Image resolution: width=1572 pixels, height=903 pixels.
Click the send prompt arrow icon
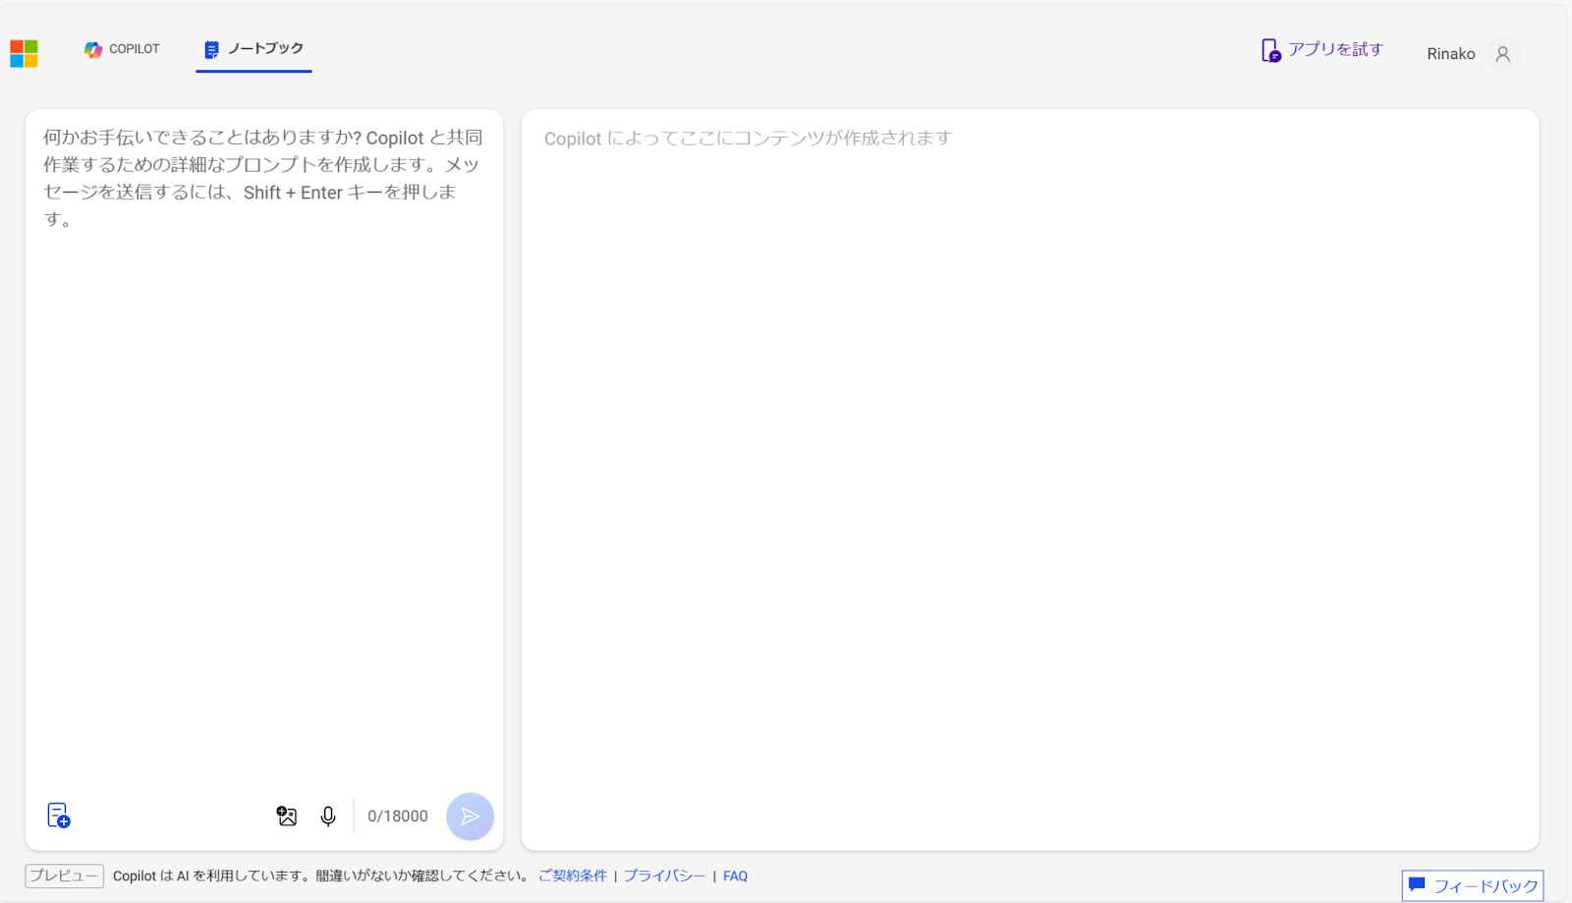tap(470, 816)
